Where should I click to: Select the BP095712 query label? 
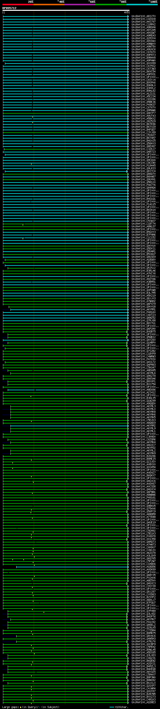coord(9,8)
